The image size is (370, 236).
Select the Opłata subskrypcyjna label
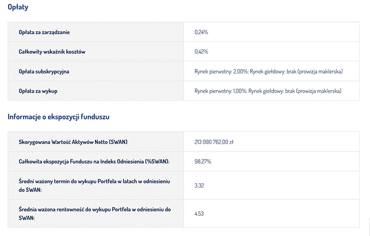click(x=44, y=71)
